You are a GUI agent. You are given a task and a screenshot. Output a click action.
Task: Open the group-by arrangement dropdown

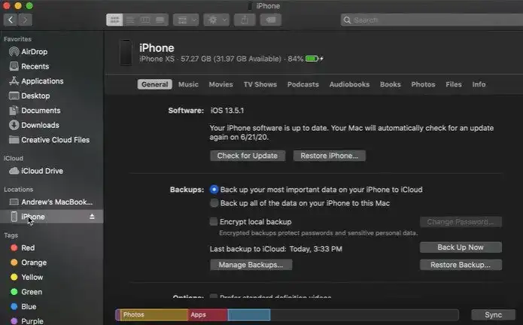pos(186,20)
